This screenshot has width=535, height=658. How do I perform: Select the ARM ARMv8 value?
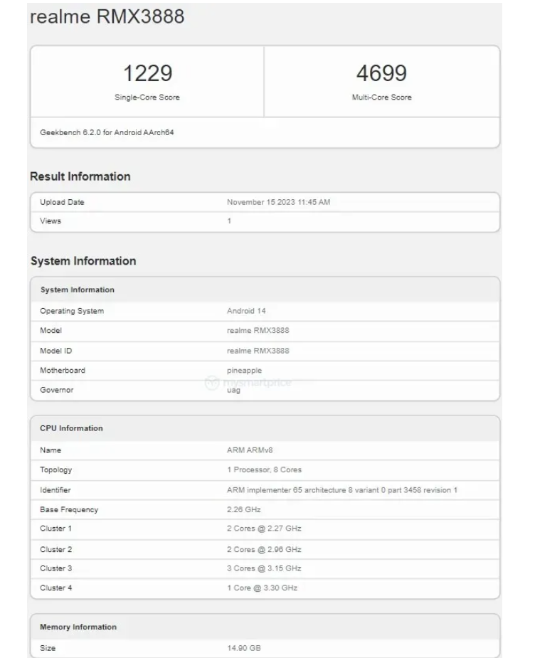(250, 450)
